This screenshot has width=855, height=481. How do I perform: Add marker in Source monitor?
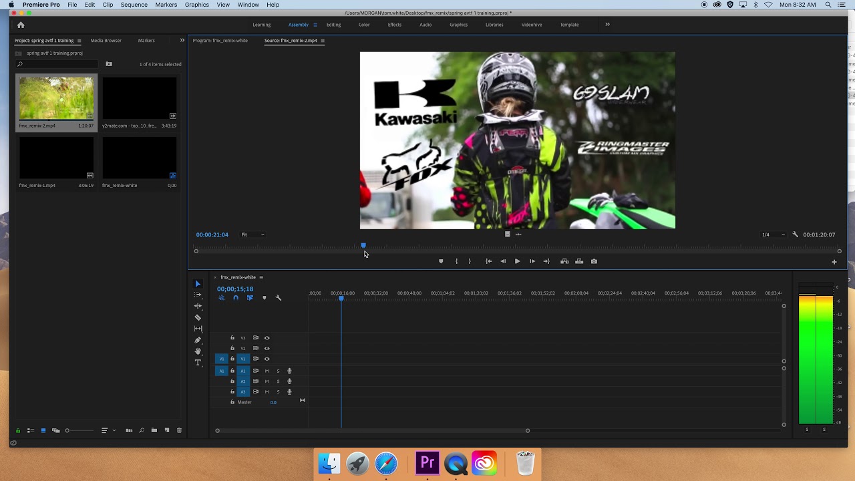[441, 261]
